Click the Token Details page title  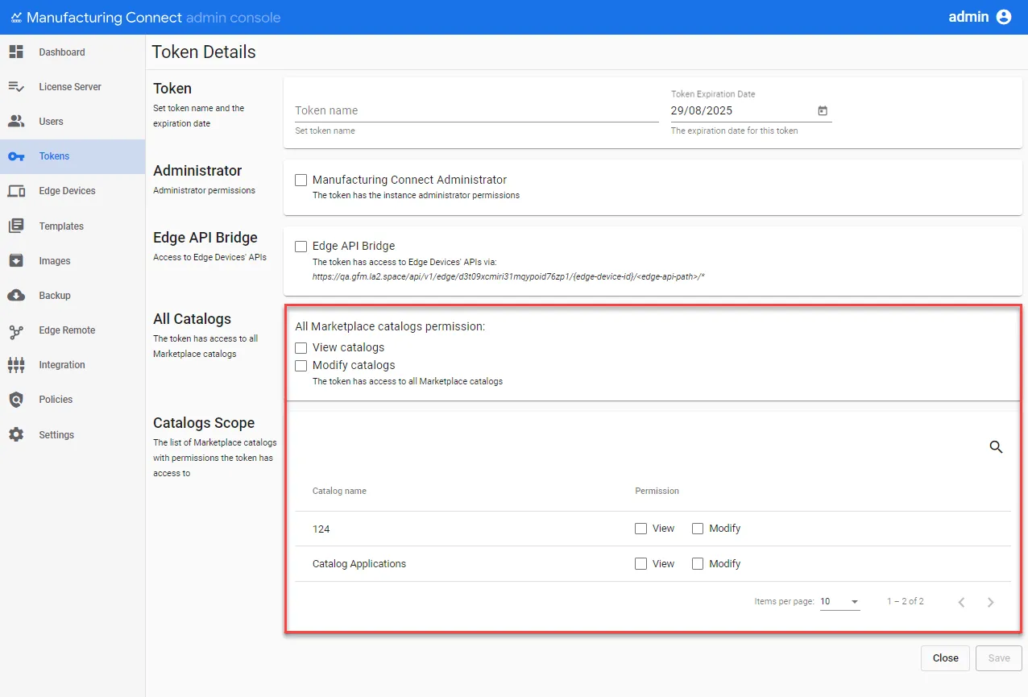[x=204, y=52]
